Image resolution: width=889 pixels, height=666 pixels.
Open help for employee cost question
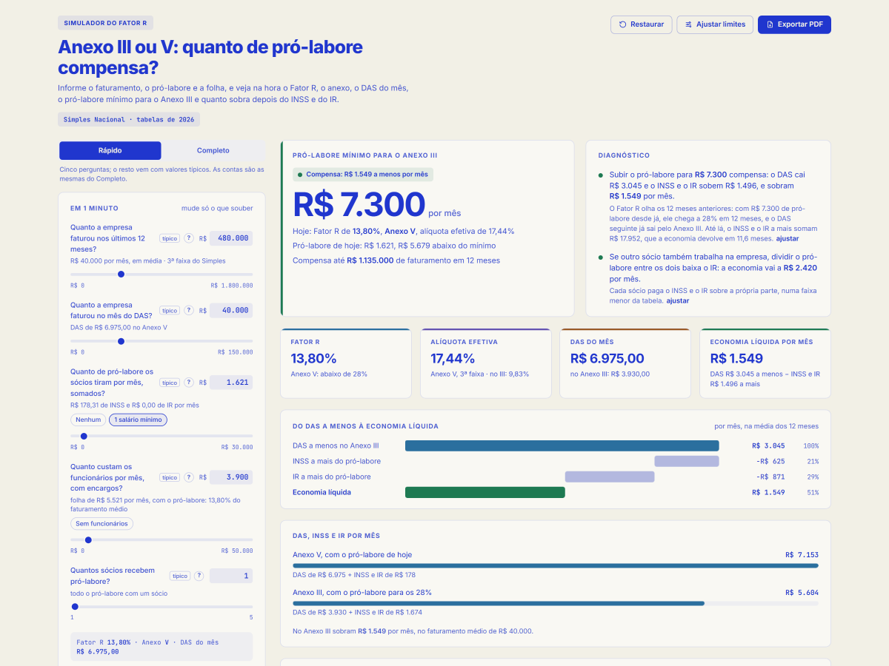(189, 477)
